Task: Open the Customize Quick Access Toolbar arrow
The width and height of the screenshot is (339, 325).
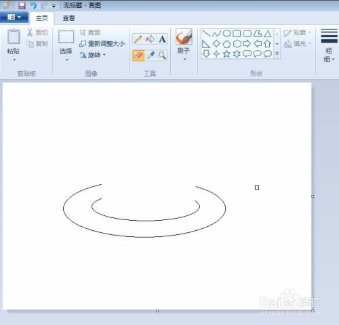Action: click(54, 6)
